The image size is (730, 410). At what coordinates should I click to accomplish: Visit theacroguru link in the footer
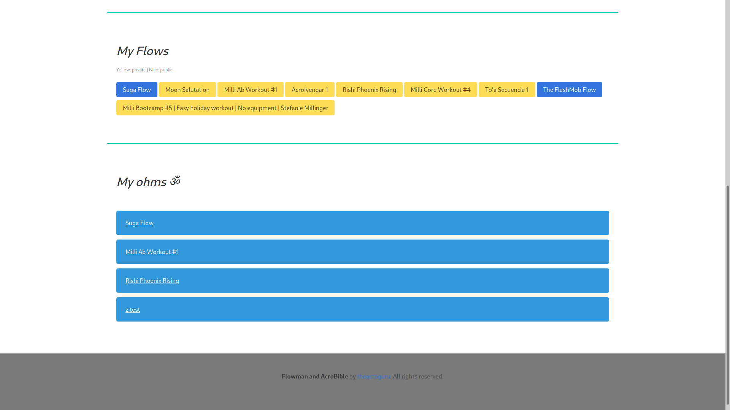pyautogui.click(x=373, y=376)
